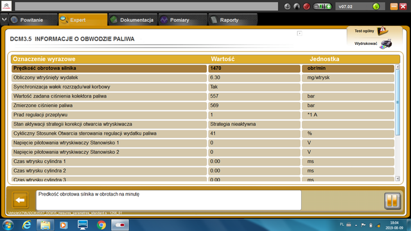Open the Pomiary tab
The height and width of the screenshot is (231, 411).
182,20
